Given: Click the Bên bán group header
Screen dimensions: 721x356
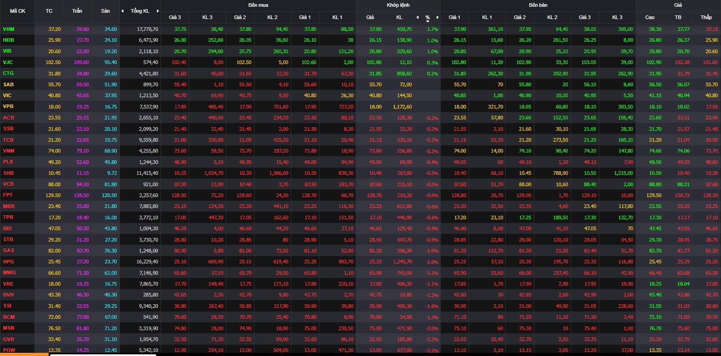Looking at the screenshot, I should pyautogui.click(x=538, y=5).
